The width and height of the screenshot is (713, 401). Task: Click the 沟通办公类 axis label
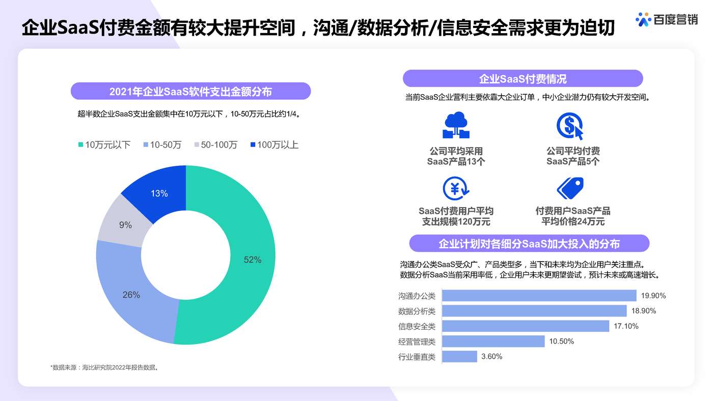coord(417,296)
